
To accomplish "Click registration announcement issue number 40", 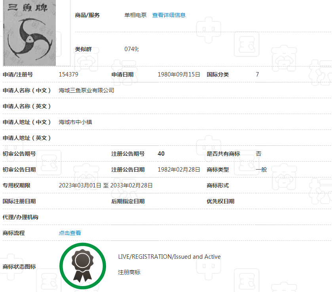I will (161, 154).
